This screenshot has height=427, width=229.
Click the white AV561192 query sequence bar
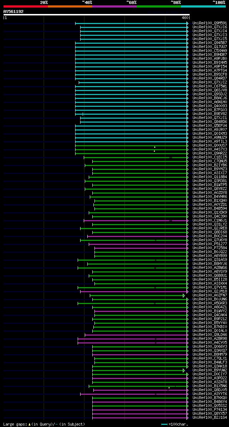coord(97,15)
